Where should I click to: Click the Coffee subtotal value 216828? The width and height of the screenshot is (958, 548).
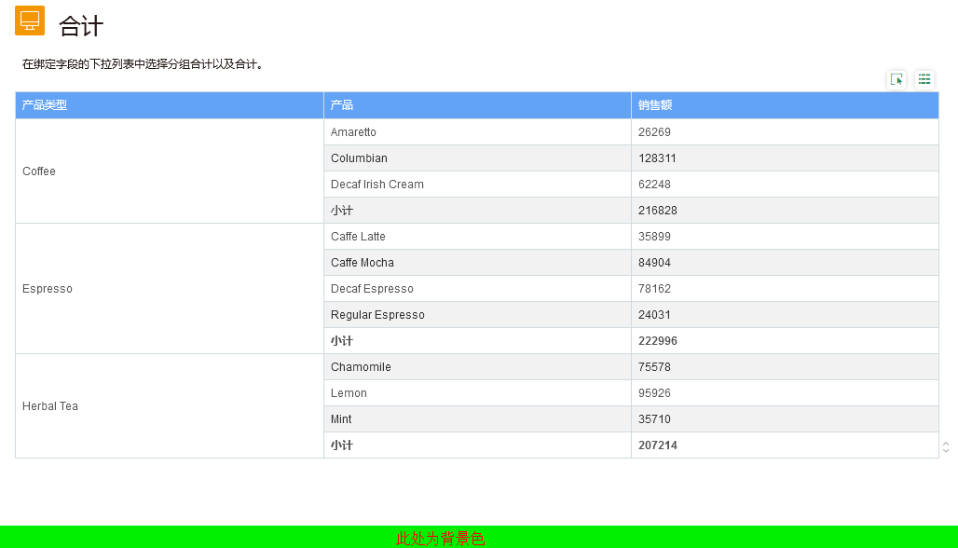coord(658,211)
